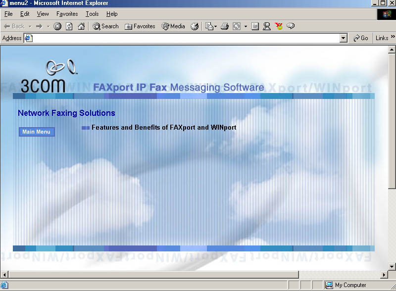Viewport: 396px width, 291px height.
Task: Open Features and Benefits of FAXport and WINport
Action: [164, 127]
